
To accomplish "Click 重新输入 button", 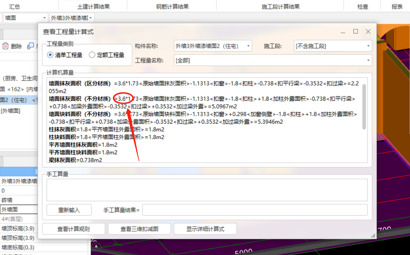I will tap(69, 210).
